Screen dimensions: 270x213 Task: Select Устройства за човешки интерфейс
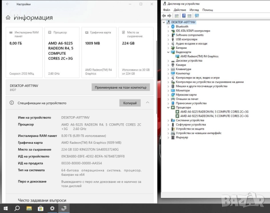click(x=199, y=133)
